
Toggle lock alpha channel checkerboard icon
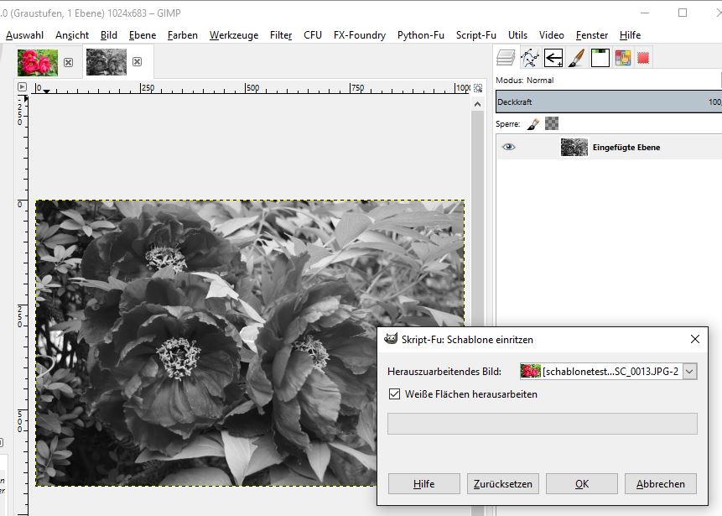click(x=552, y=123)
